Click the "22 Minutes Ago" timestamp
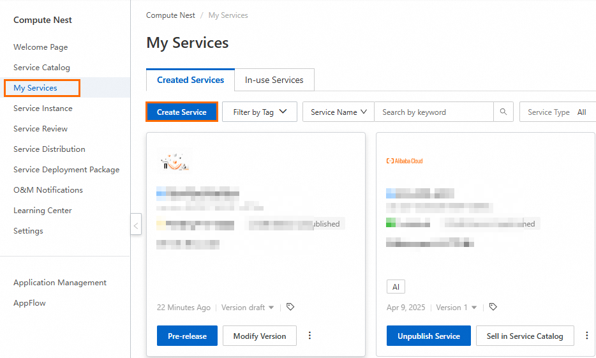This screenshot has height=358, width=596. tap(184, 308)
